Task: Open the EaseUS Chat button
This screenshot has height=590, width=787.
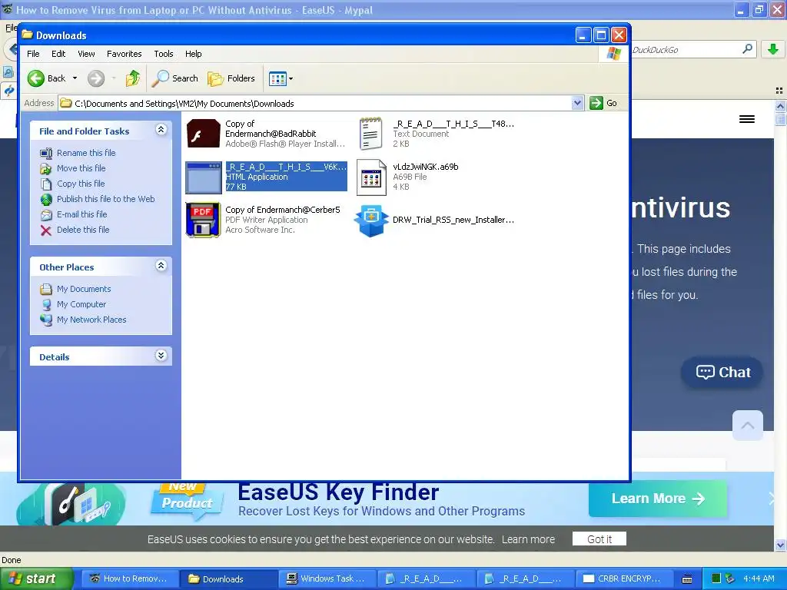Action: click(x=722, y=373)
